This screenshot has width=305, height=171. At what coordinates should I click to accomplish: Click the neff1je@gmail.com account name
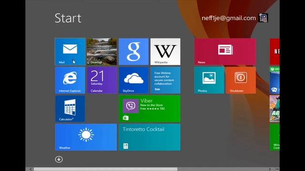pos(229,18)
